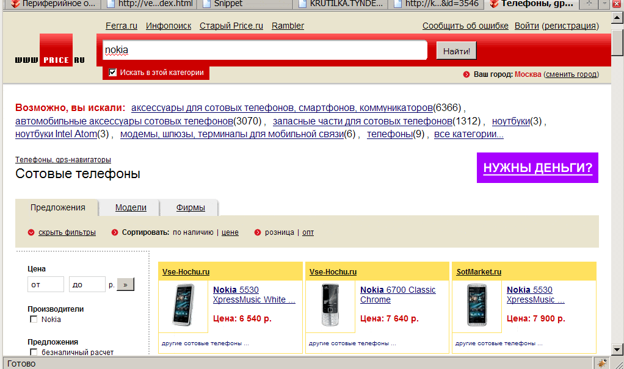Screen dimensions: 624x369
Task: Click 'сменить город' link
Action: coord(571,74)
